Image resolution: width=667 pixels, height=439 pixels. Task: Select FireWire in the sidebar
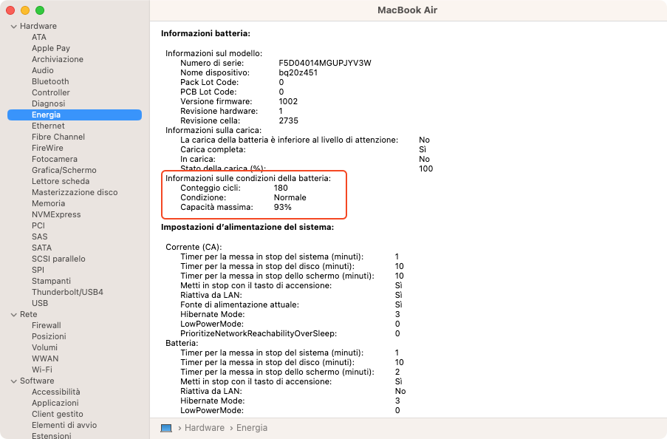(47, 148)
